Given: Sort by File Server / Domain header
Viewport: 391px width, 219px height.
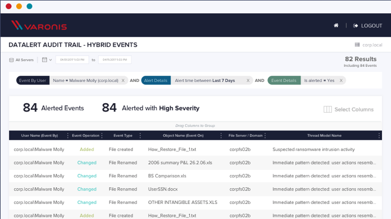Looking at the screenshot, I should [x=246, y=135].
